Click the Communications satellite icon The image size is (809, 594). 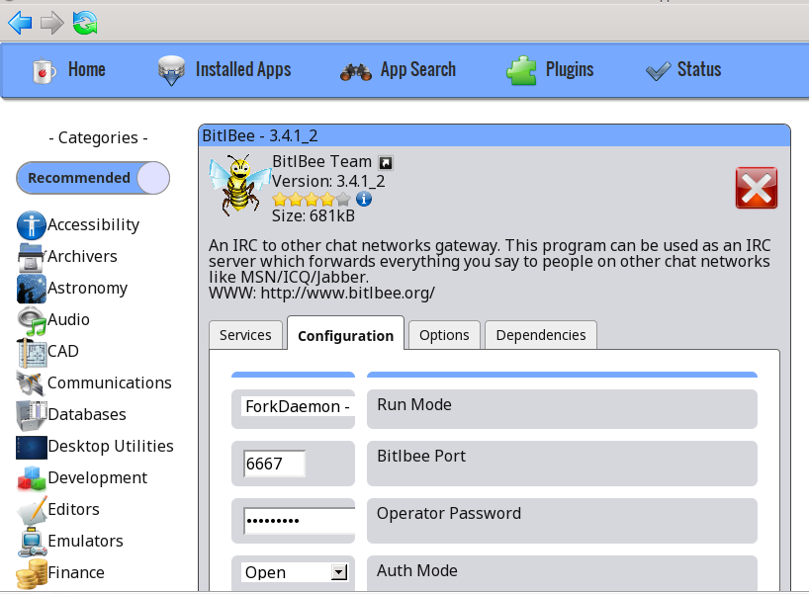(x=32, y=383)
